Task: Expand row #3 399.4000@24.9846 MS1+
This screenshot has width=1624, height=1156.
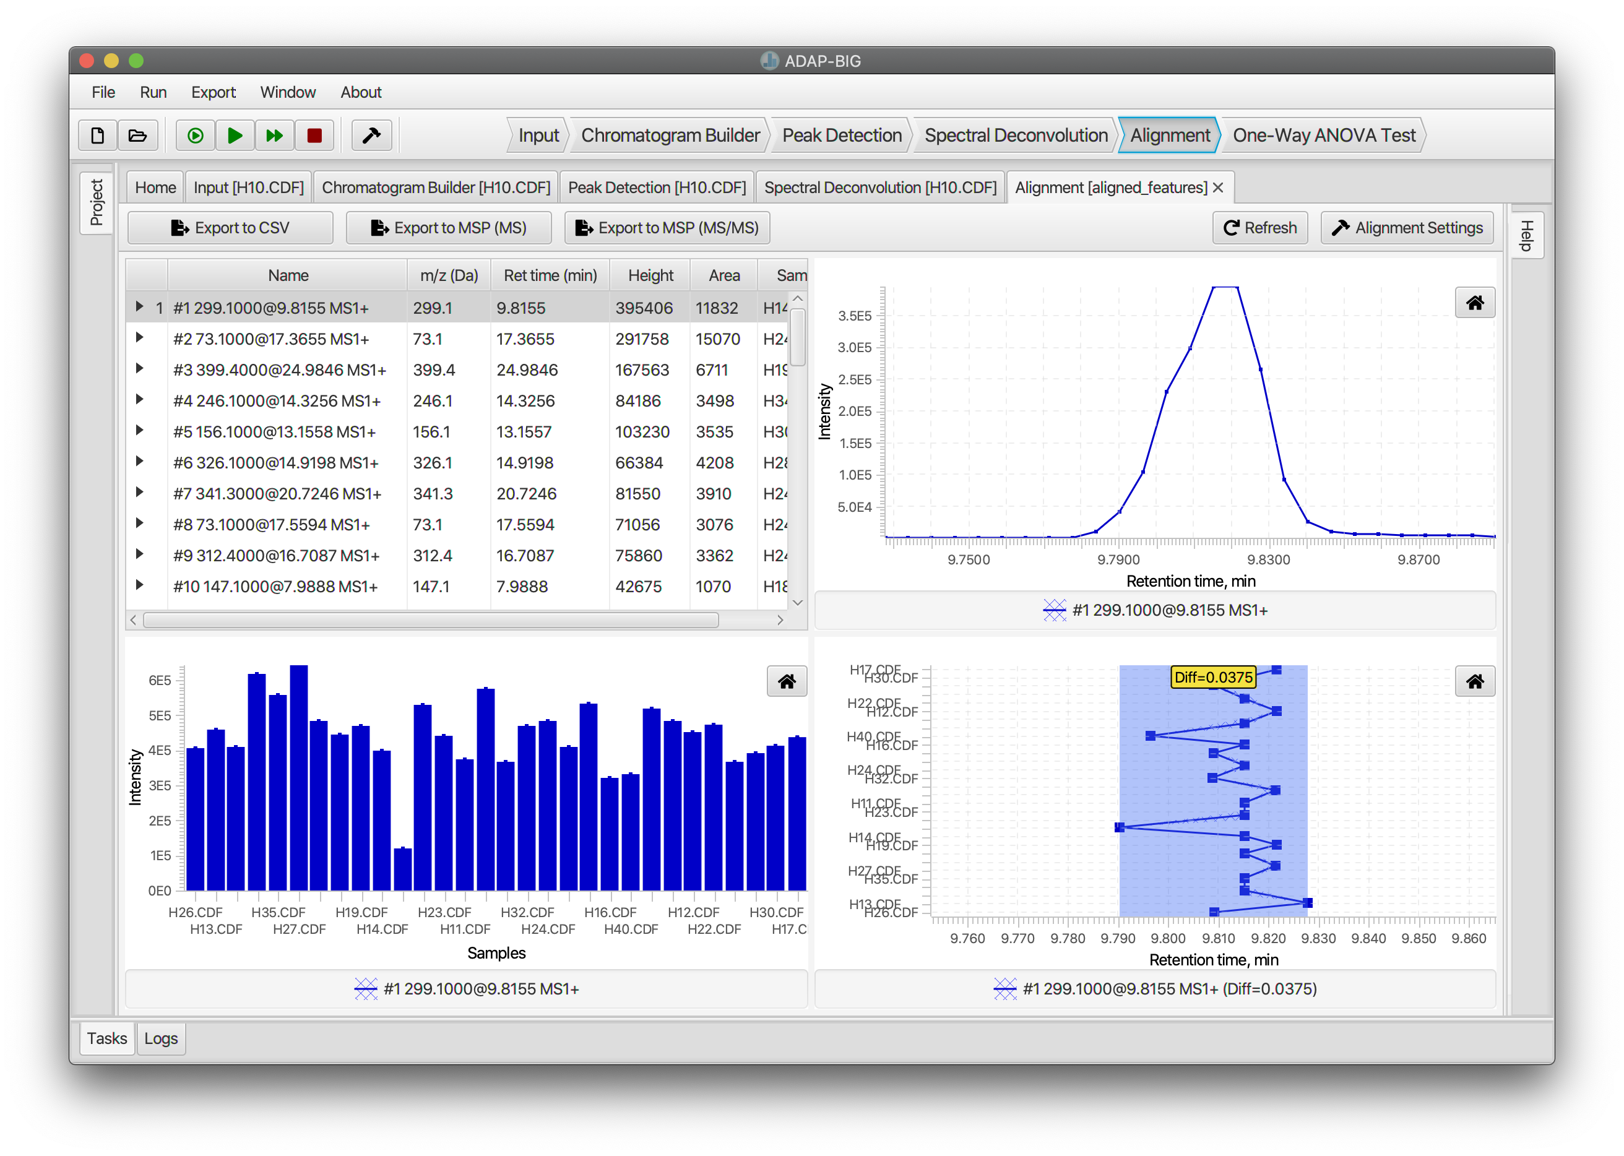Action: tap(139, 369)
